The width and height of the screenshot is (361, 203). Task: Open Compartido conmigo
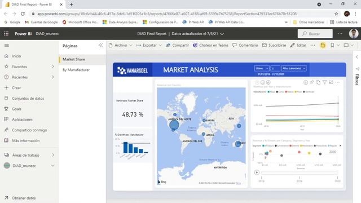[29, 130]
